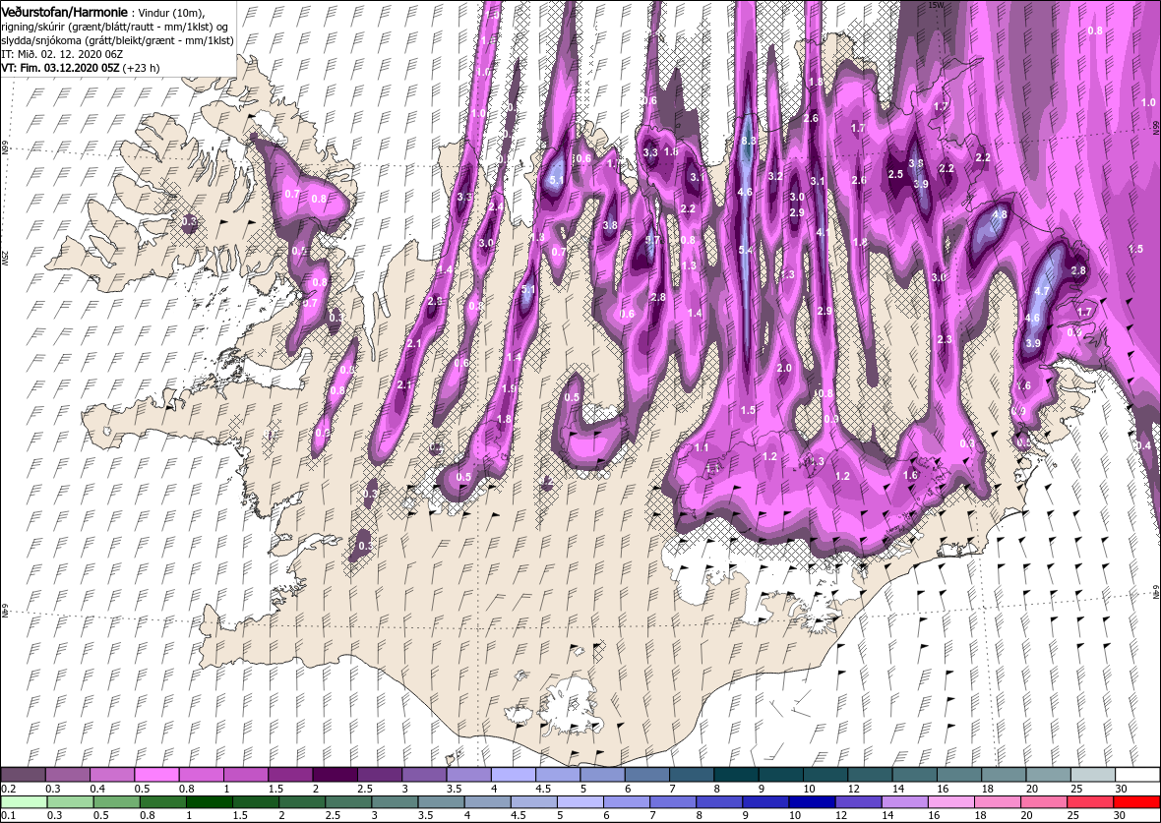The image size is (1161, 823).
Task: Click the 2.5 precipitation value on the map
Action: (x=895, y=175)
